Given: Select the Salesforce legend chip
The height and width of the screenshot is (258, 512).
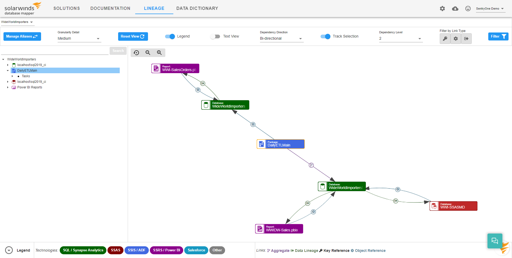Looking at the screenshot, I should 196,250.
